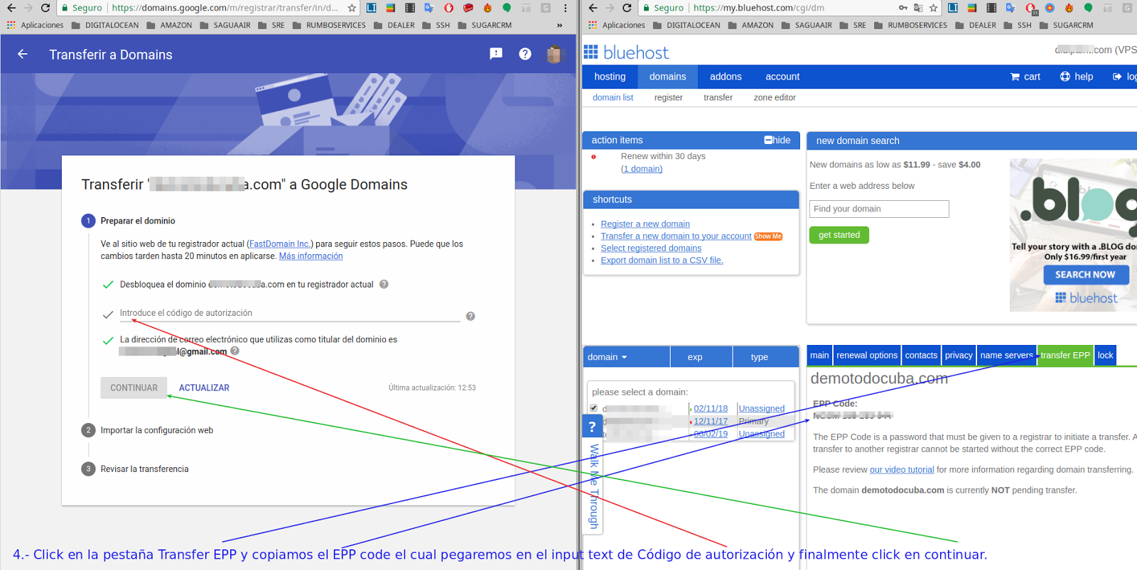The image size is (1137, 570).
Task: Open help in Bluehost navigation bar
Action: 1077,77
